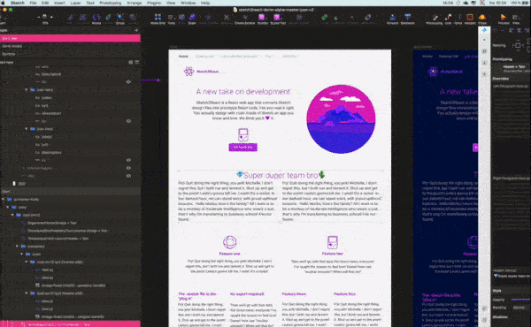Toggle eye icon of the second-to-last hidden layer
This screenshot has height=327, width=531.
pyautogui.click(x=128, y=168)
